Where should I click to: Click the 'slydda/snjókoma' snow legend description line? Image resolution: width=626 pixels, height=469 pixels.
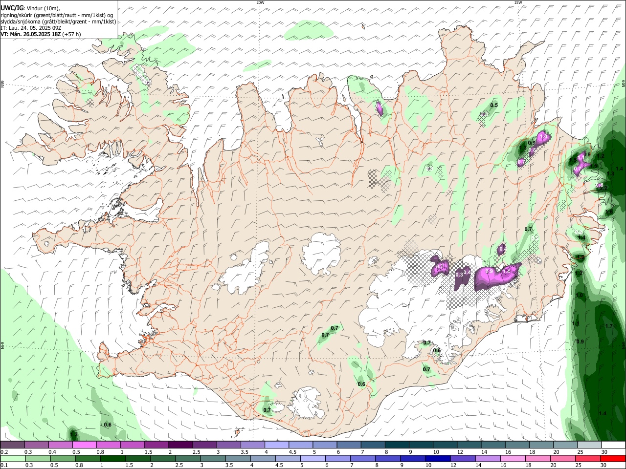click(x=58, y=21)
